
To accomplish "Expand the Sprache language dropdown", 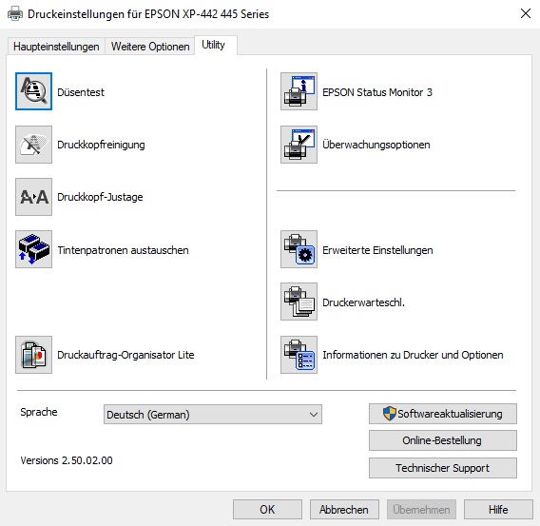I will click(213, 414).
